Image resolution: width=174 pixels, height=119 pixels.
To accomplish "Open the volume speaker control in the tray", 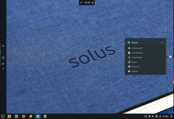I will point(153,116).
